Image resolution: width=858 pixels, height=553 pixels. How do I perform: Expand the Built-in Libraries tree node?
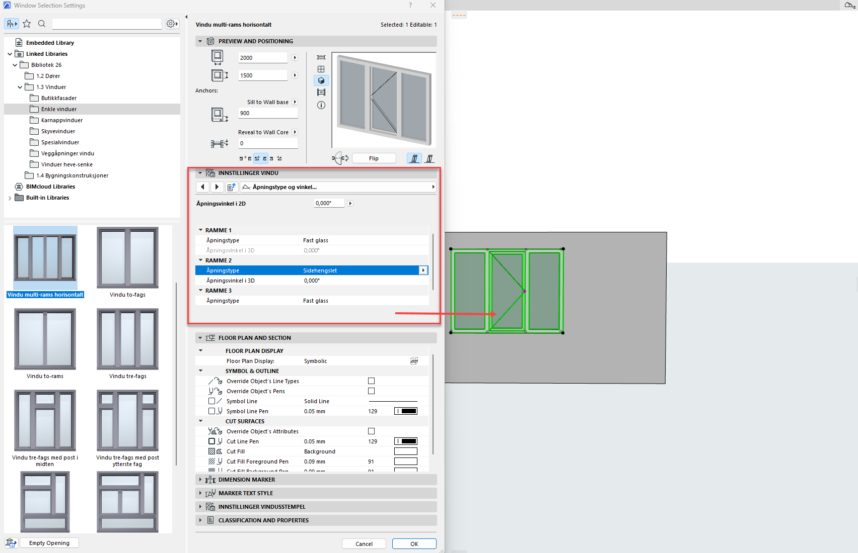[x=10, y=198]
